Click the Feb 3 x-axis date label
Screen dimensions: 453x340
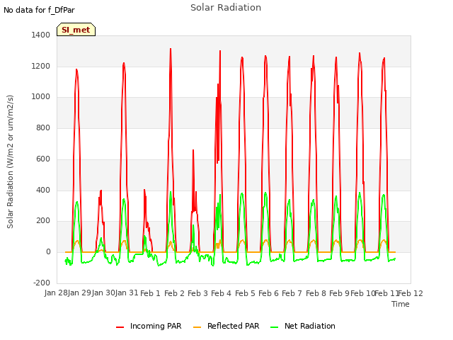(x=197, y=293)
